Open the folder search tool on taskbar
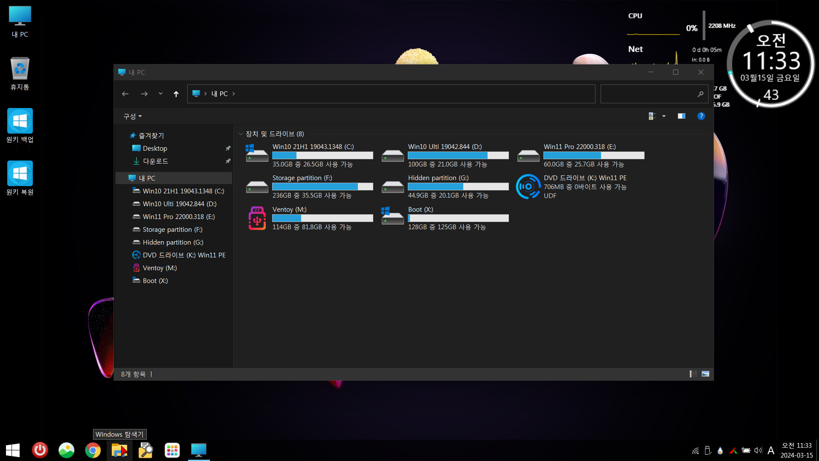 [x=146, y=450]
